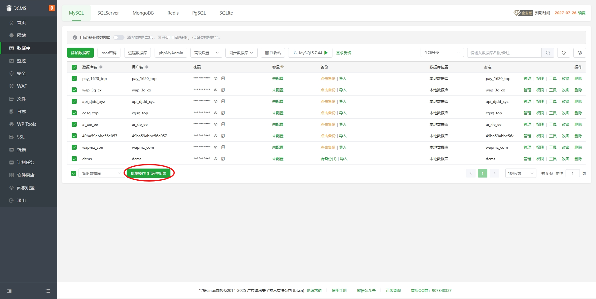Toggle the automatic database backup switch
Viewport: 596px width, 299px height.
(x=119, y=37)
